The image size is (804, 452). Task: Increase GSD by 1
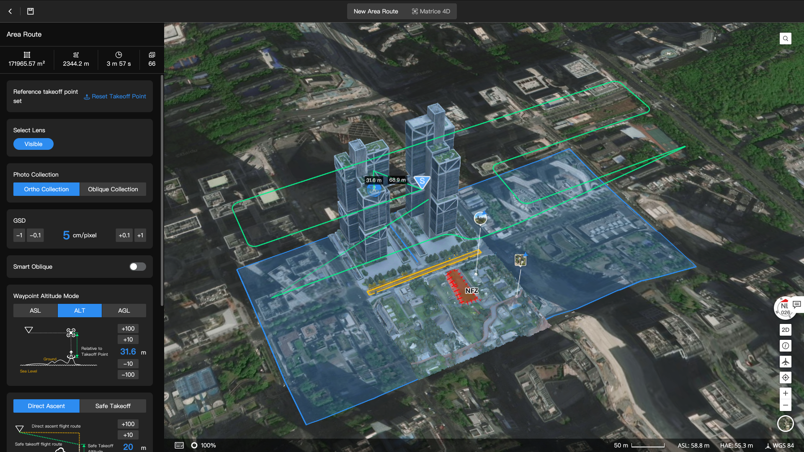pyautogui.click(x=140, y=235)
